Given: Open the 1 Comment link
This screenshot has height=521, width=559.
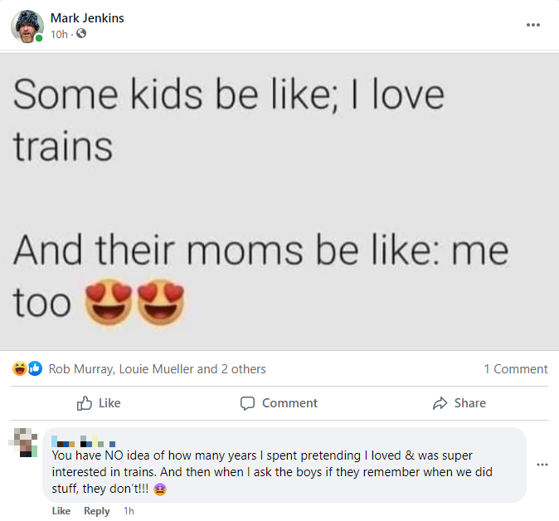Looking at the screenshot, I should 516,369.
